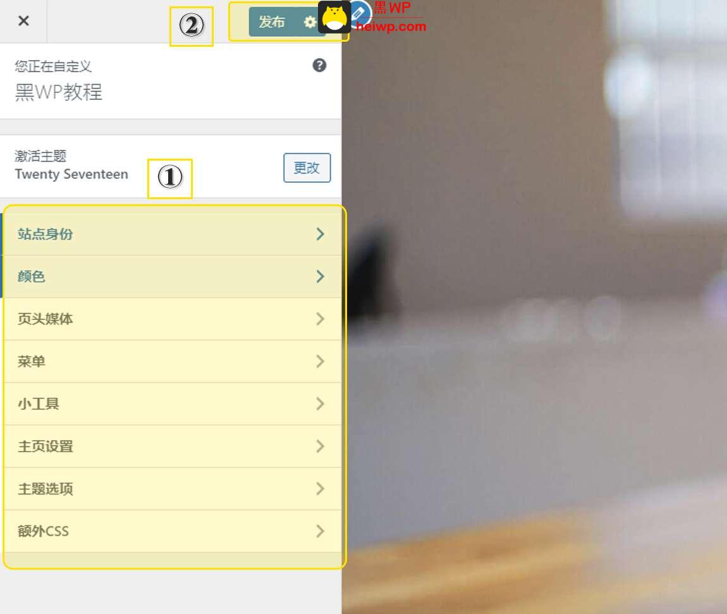Click the chevron arrow beside 站点身份

pyautogui.click(x=320, y=234)
